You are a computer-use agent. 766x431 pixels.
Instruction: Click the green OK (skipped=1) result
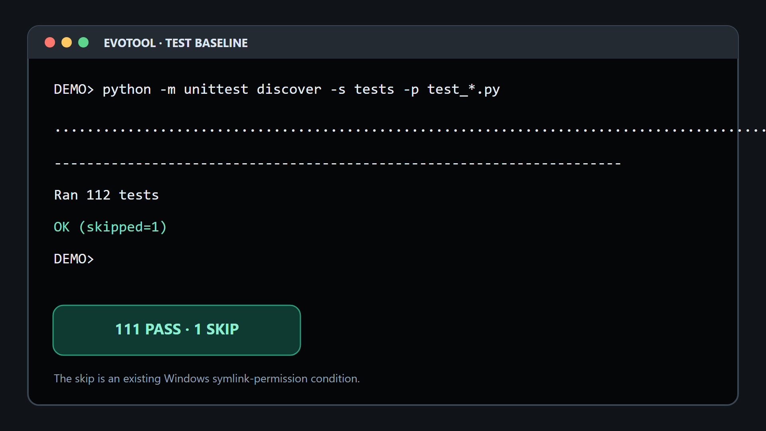coord(110,227)
